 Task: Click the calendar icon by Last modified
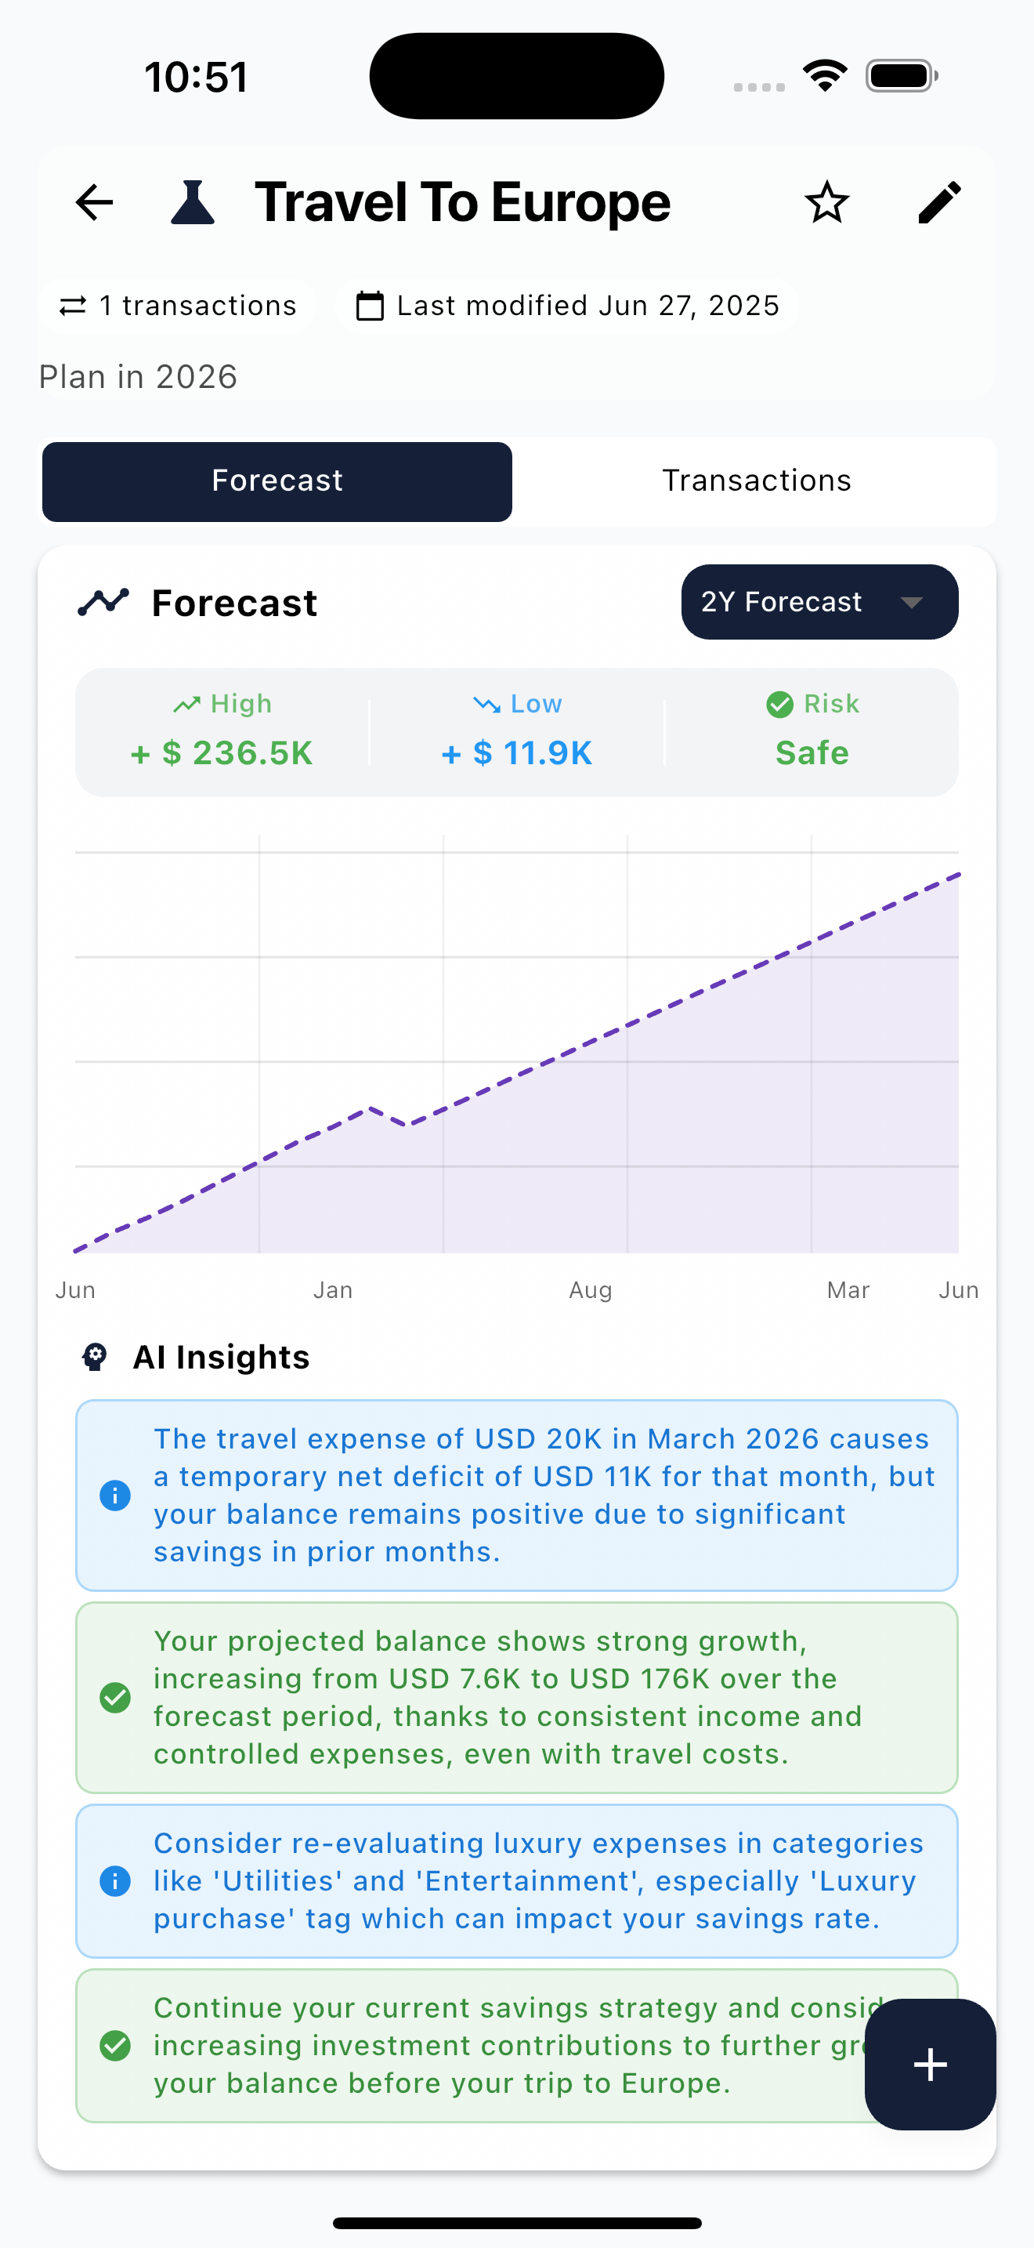point(370,306)
